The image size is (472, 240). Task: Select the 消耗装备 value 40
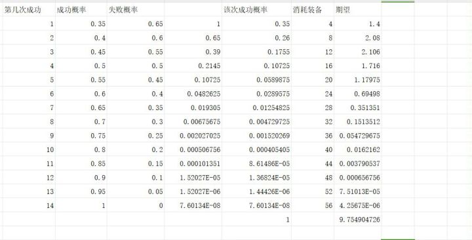(x=313, y=150)
